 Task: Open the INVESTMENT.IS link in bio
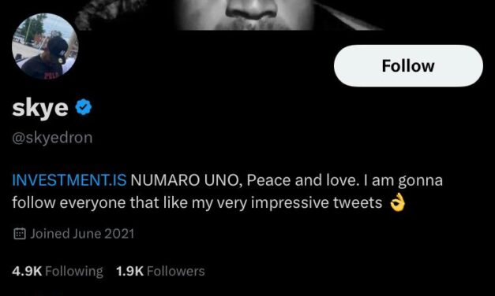(x=69, y=180)
